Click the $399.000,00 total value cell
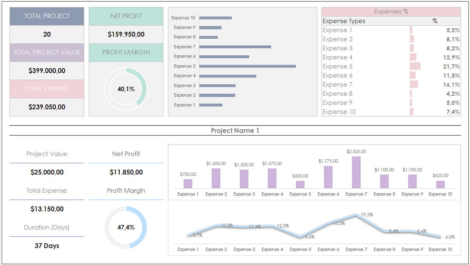The height and width of the screenshot is (265, 470). (46, 70)
